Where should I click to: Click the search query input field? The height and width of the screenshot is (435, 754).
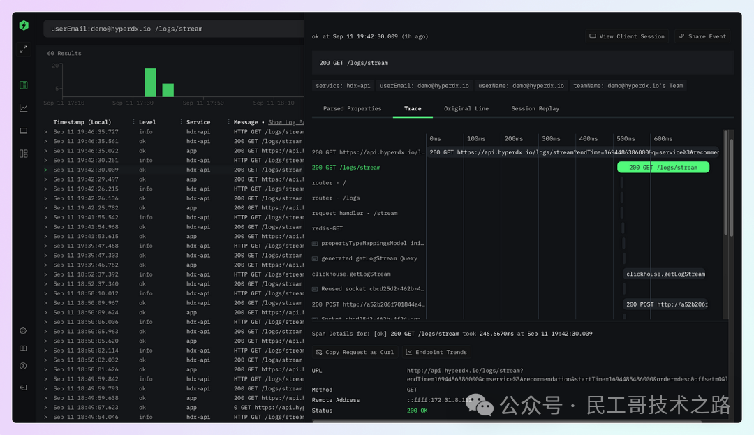pos(174,29)
